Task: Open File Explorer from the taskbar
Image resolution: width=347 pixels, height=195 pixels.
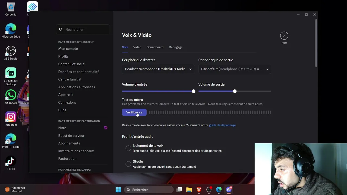Action: (x=189, y=190)
